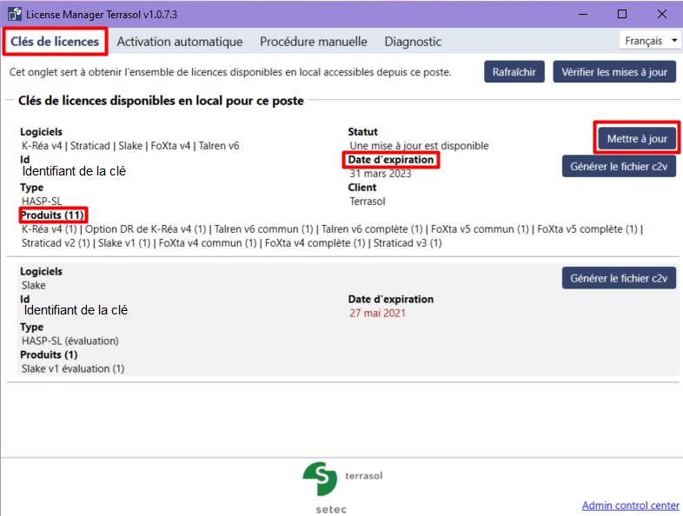Select the '31 mars 2023' expiration date
Viewport: 683px width, 516px height.
[381, 174]
